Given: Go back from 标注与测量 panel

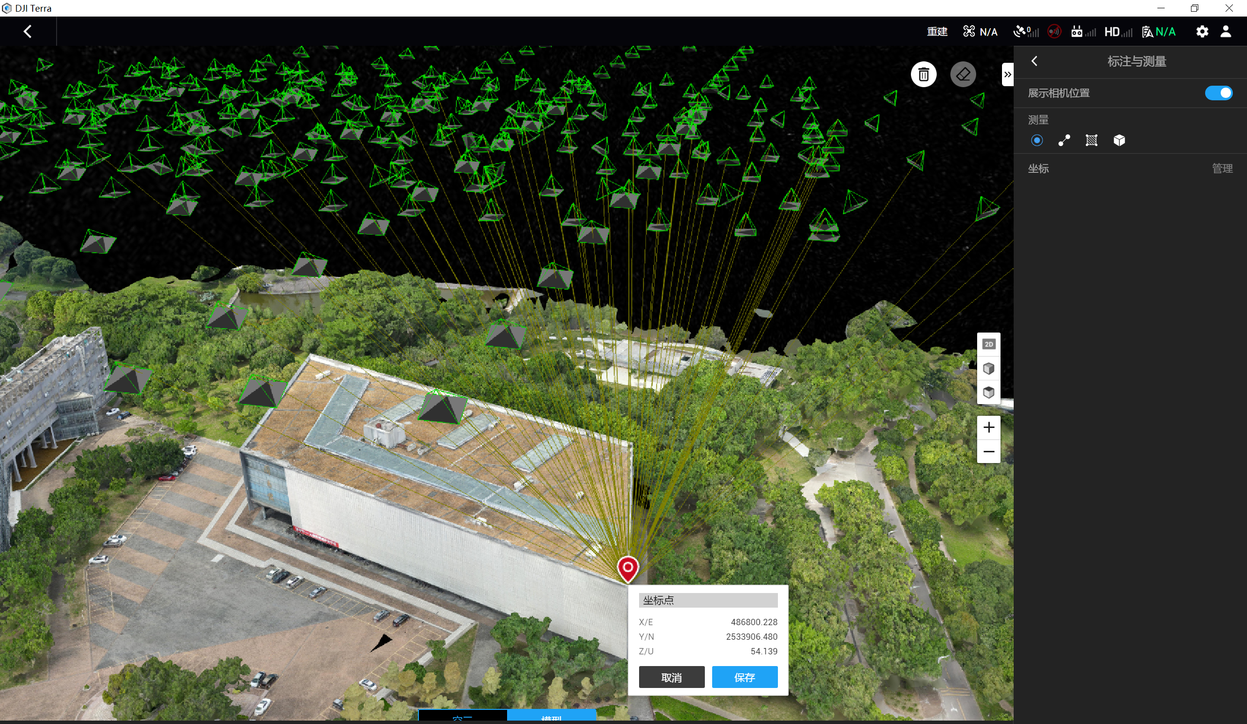Looking at the screenshot, I should pos(1034,61).
